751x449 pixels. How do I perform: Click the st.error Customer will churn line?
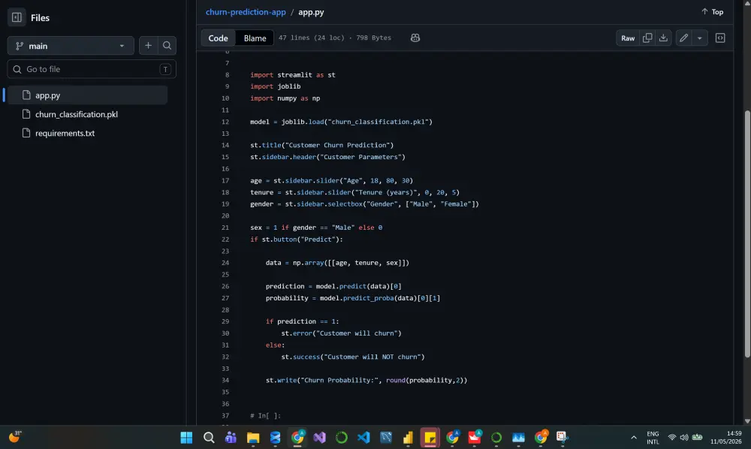(x=342, y=333)
